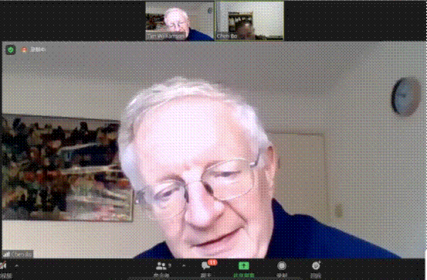Click the participants count number
Image resolution: width=427 pixels, height=280 pixels.
[170, 265]
